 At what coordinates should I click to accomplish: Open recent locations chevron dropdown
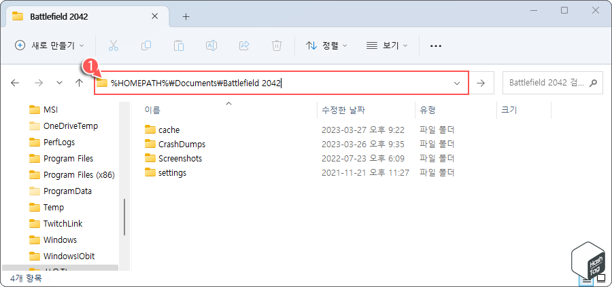point(59,83)
